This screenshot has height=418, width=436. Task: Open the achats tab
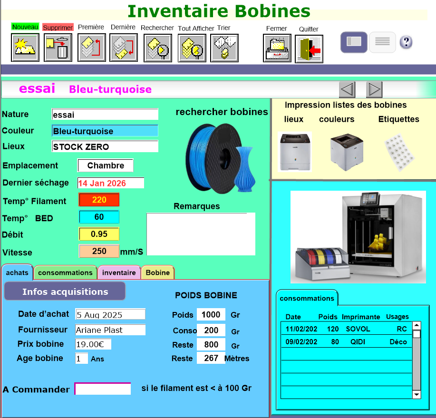(x=17, y=272)
